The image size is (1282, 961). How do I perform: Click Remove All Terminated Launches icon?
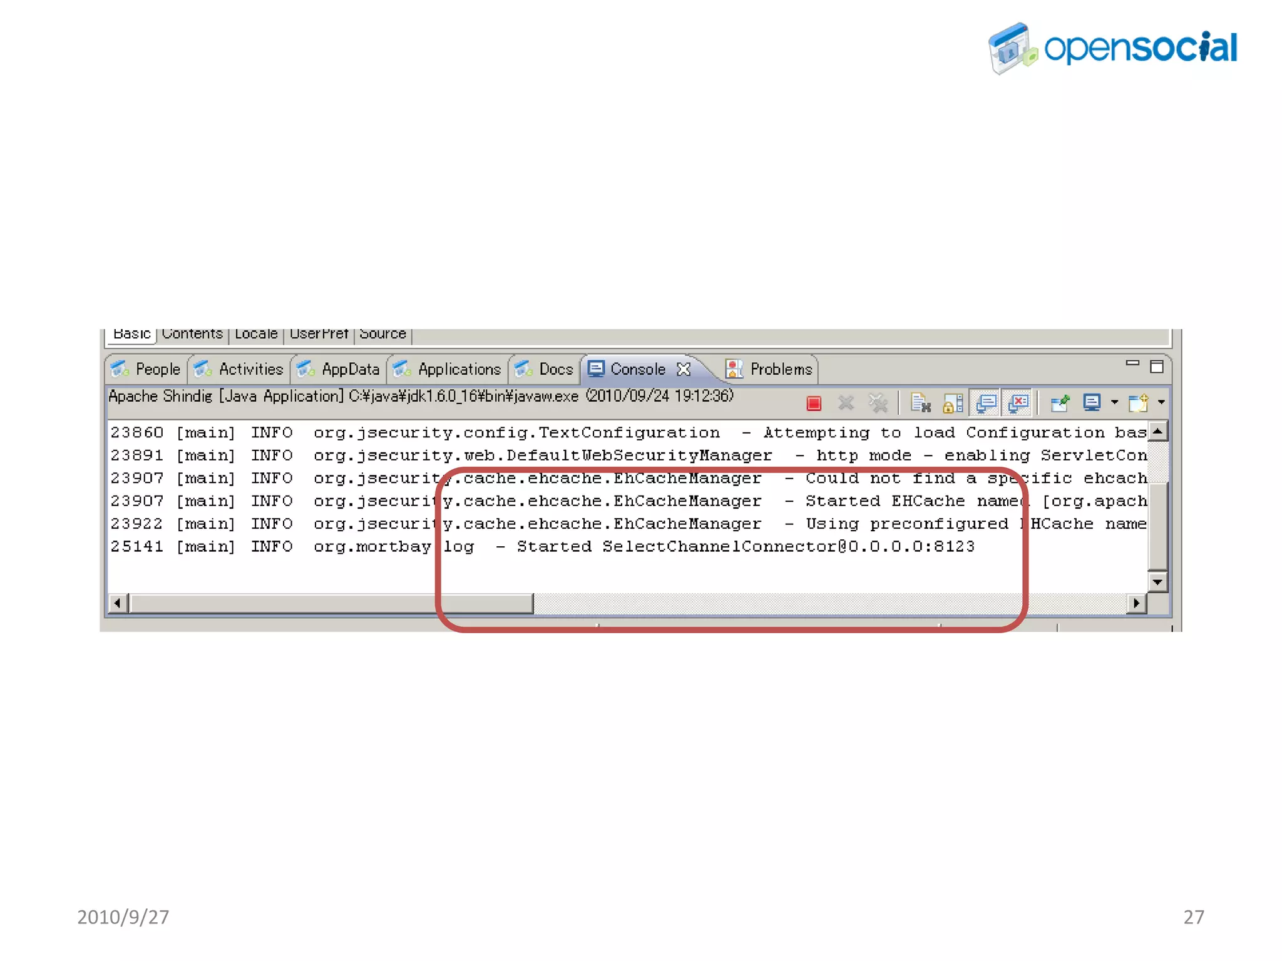coord(878,404)
